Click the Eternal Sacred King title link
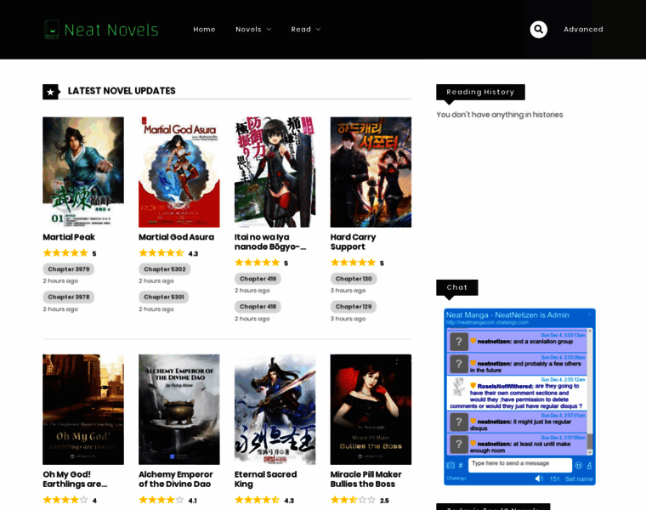The height and width of the screenshot is (510, 646). pos(266,479)
